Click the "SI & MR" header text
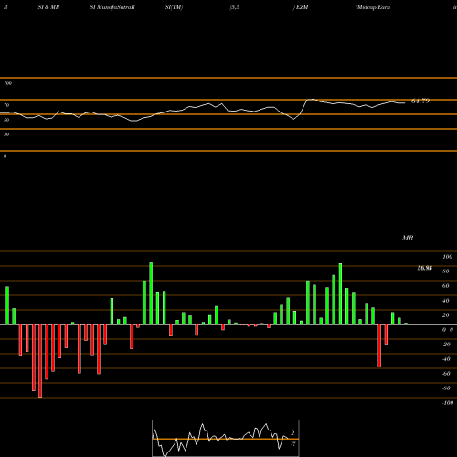 pyautogui.click(x=48, y=7)
